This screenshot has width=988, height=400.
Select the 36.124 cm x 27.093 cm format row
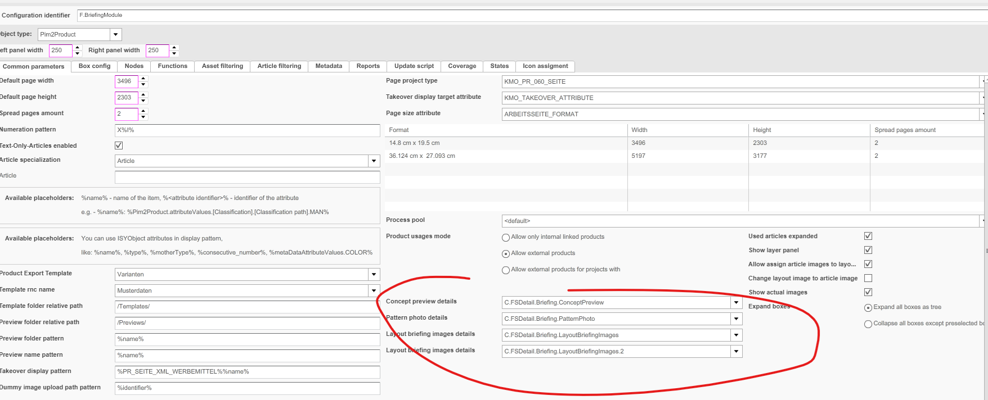click(422, 156)
